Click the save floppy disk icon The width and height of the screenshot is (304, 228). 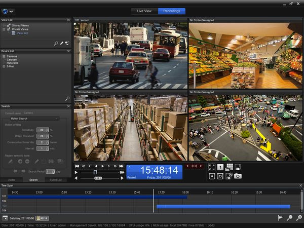237,167
